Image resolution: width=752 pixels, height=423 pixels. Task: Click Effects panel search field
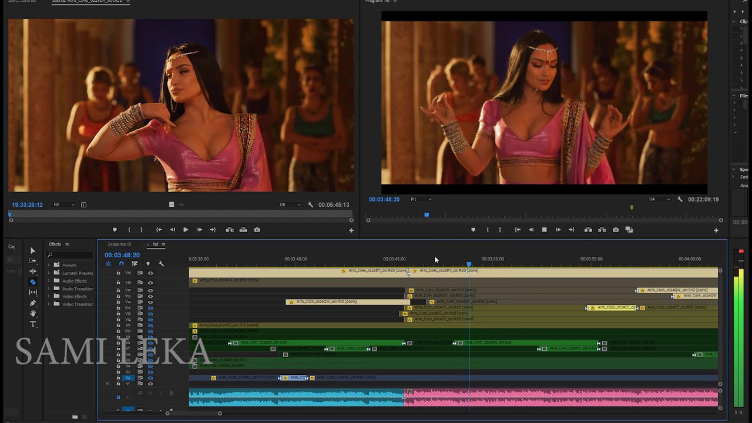(x=69, y=255)
